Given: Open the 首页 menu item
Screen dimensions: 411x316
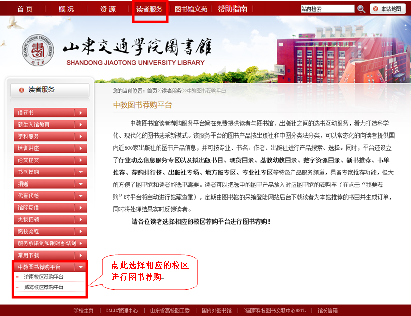Looking at the screenshot, I should tap(25, 9).
